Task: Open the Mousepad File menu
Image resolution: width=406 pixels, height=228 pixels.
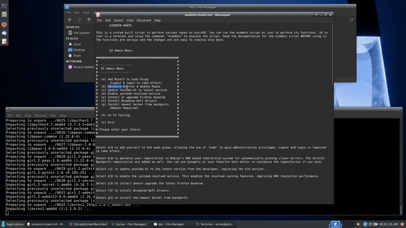Action: [x=100, y=20]
